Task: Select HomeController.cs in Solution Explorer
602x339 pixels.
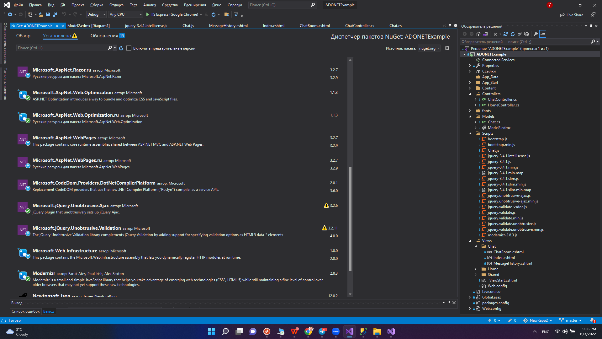Action: 503,105
